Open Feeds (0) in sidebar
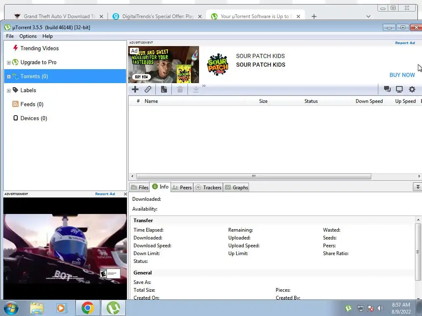The width and height of the screenshot is (422, 316). pyautogui.click(x=32, y=104)
